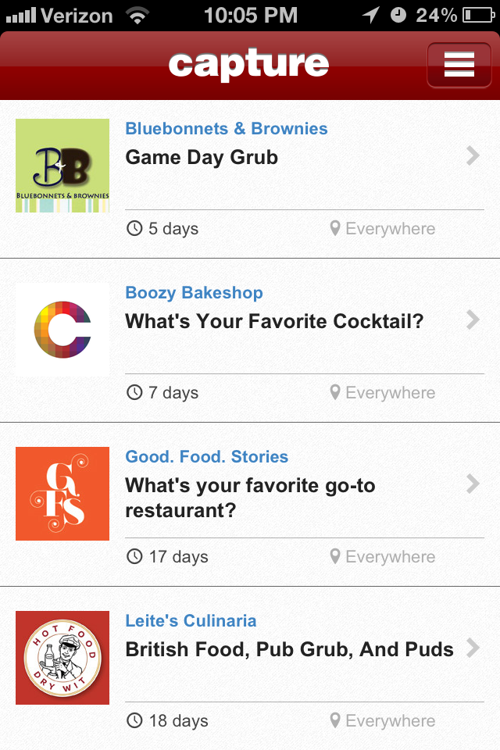The height and width of the screenshot is (750, 500).
Task: Tap the Good. Food. Stories orange logo
Action: pos(62,494)
